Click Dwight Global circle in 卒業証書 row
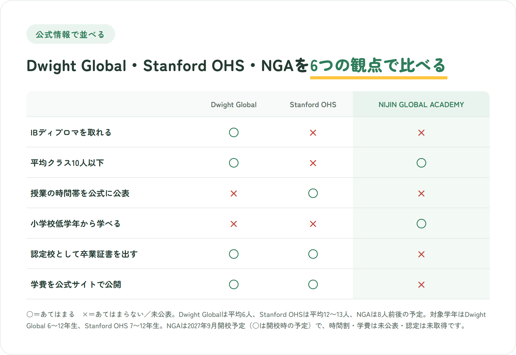 coord(234,254)
